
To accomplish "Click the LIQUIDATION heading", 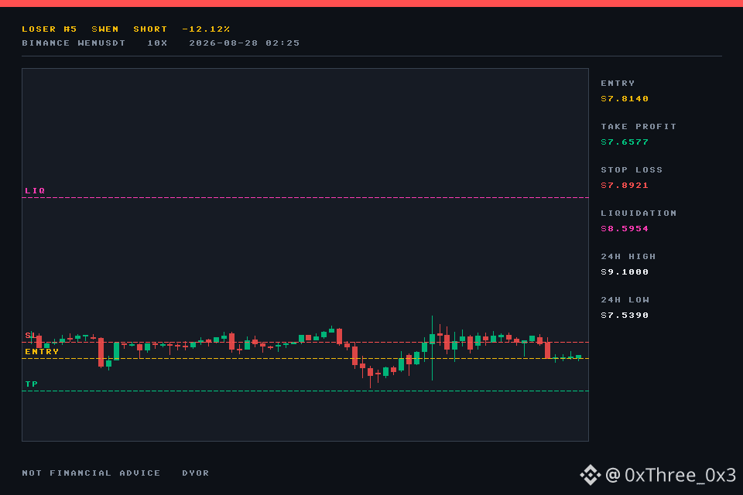I will coord(639,213).
